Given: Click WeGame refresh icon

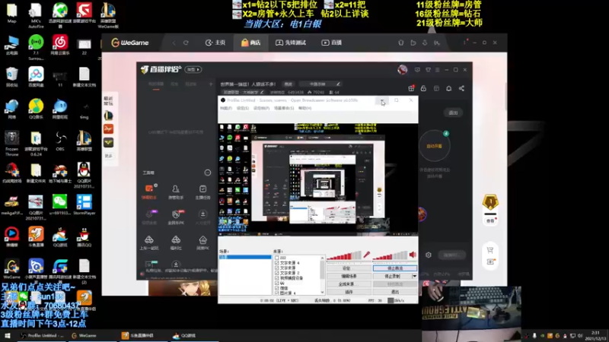Looking at the screenshot, I should click(186, 43).
